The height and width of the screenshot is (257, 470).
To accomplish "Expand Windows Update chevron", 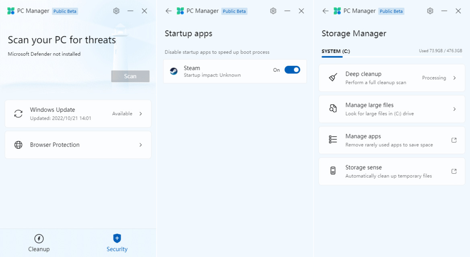I will click(x=141, y=114).
